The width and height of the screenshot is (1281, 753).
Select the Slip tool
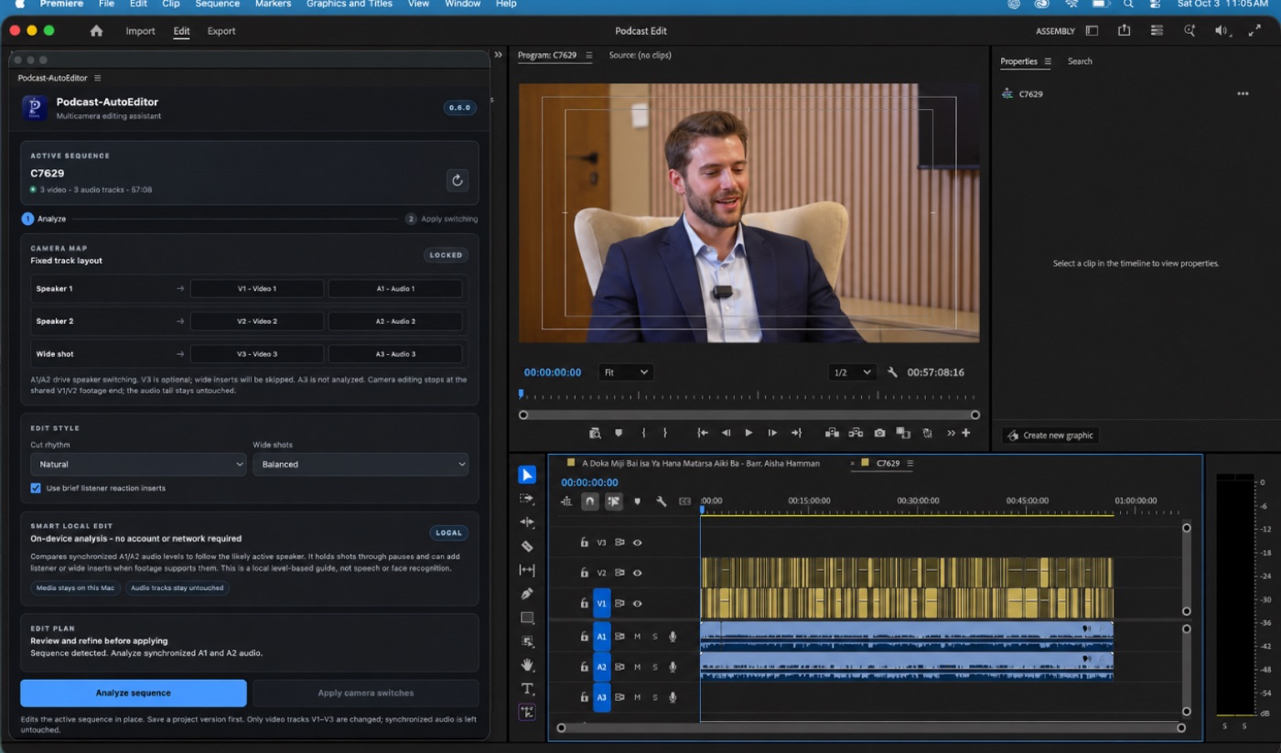(527, 570)
